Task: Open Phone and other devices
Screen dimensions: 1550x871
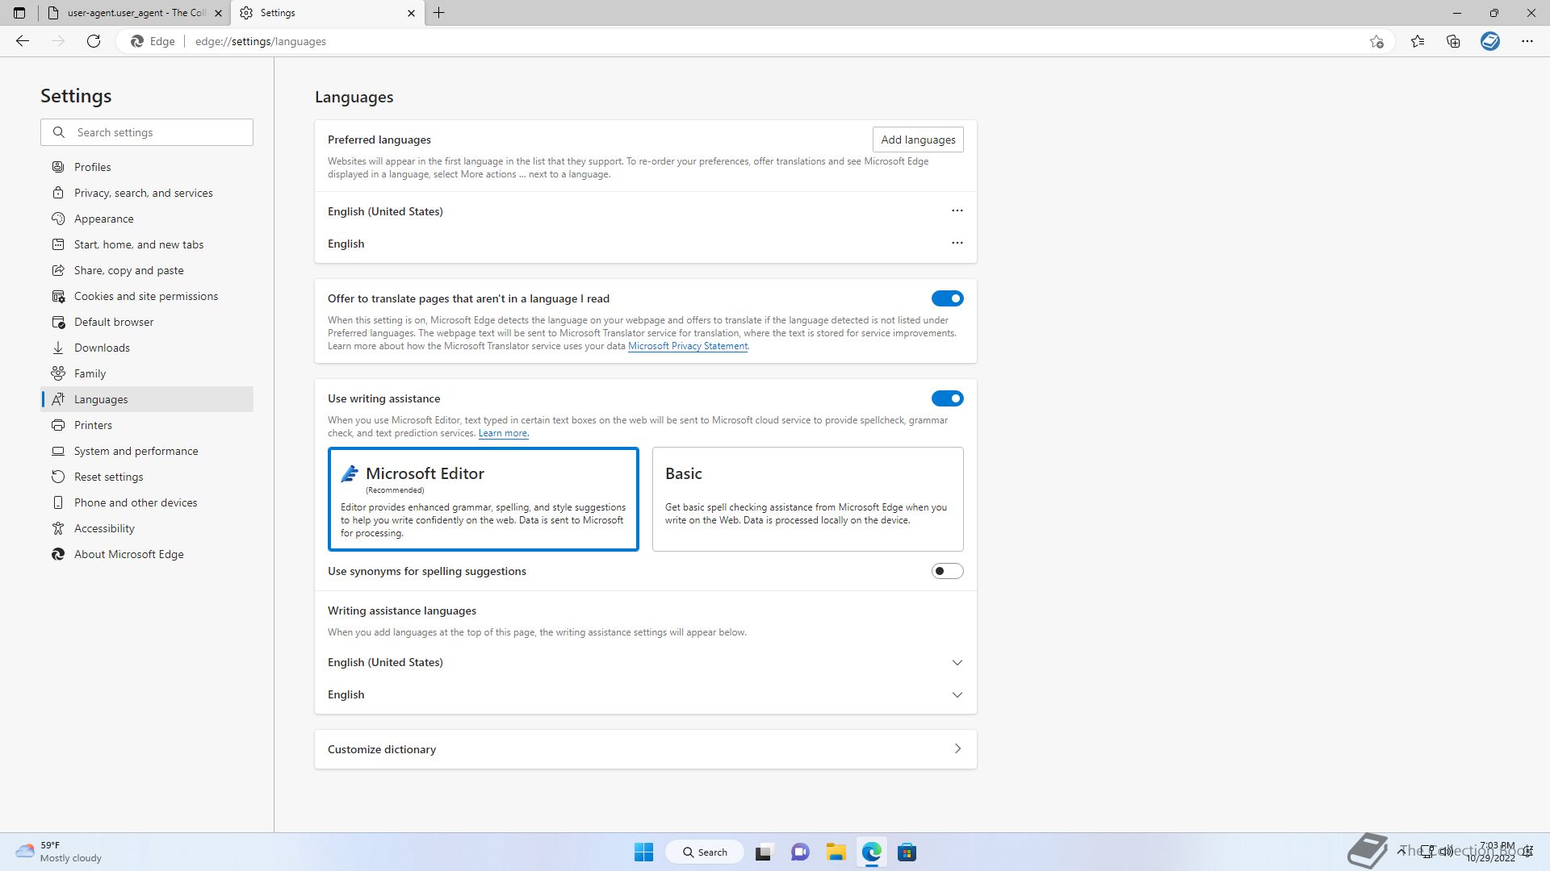Action: coord(147,502)
